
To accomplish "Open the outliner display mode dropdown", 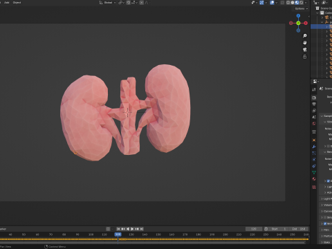I will [316, 3].
